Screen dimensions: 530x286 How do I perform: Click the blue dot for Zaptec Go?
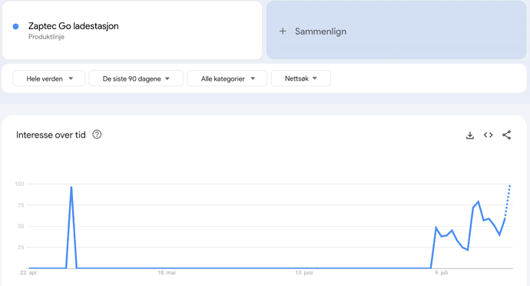[x=15, y=26]
